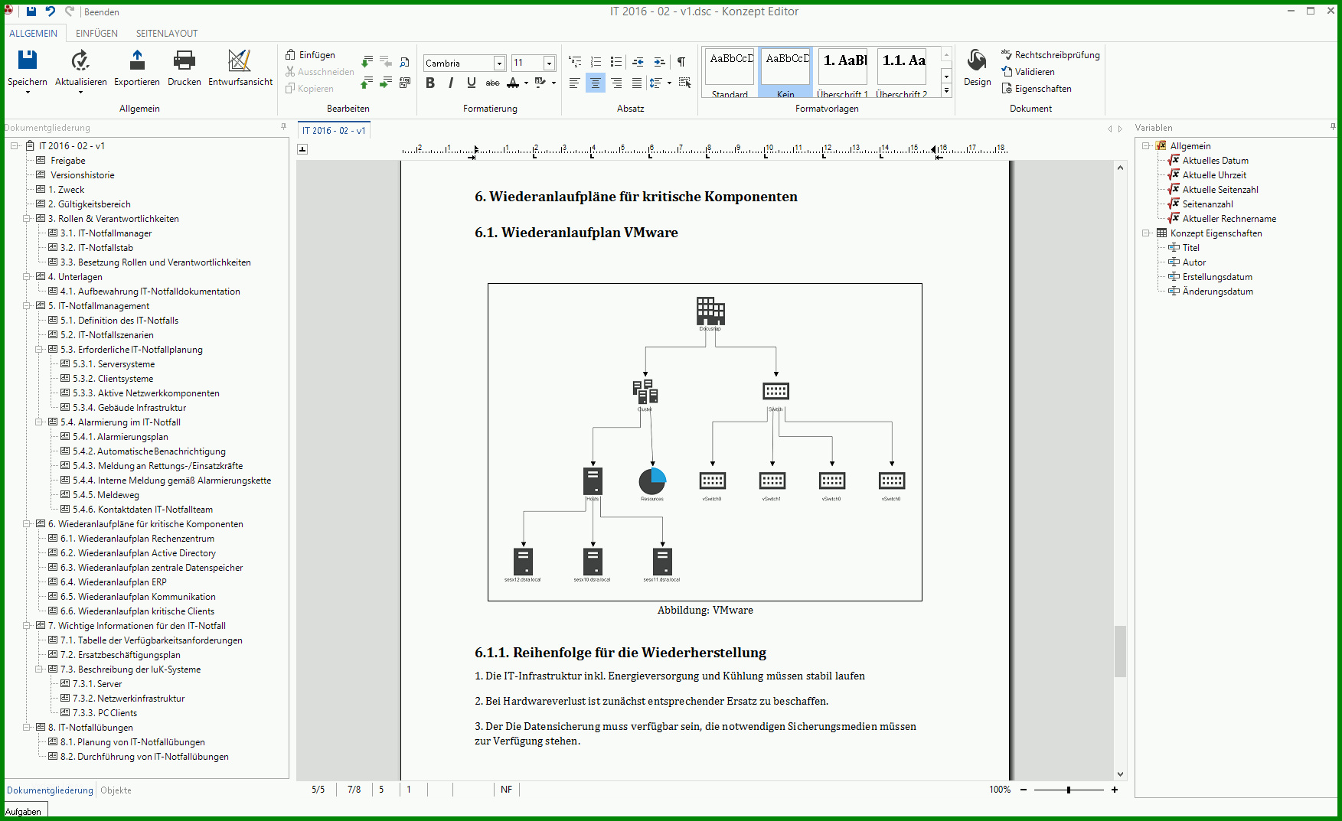Click the undo arrow in title bar

[x=51, y=11]
